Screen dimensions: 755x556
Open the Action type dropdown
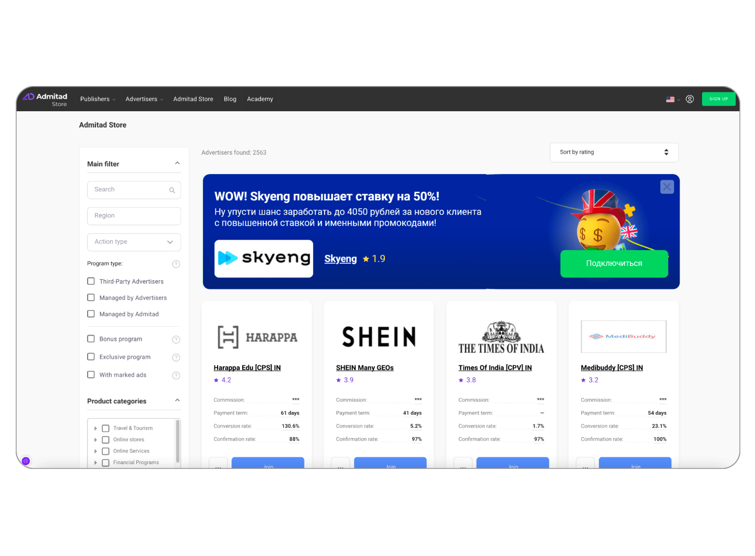point(134,242)
